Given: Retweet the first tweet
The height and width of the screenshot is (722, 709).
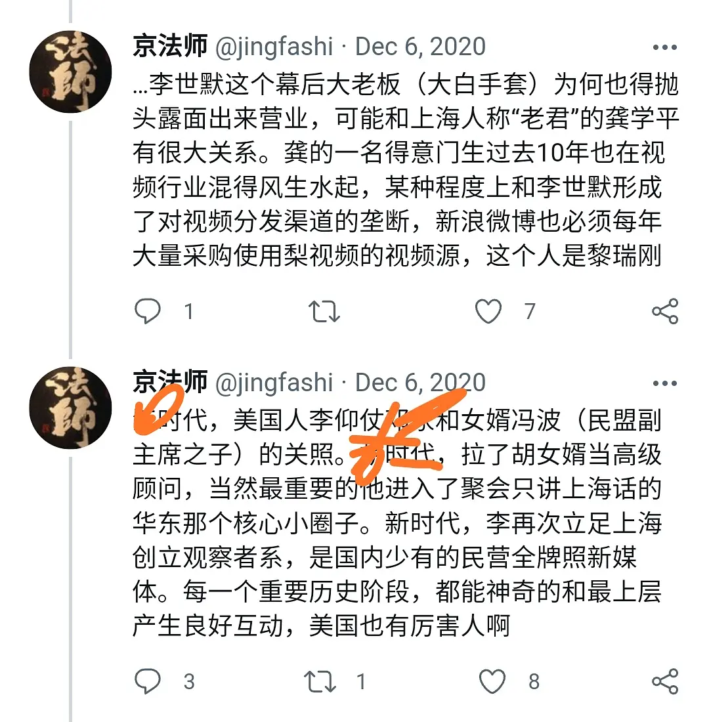Looking at the screenshot, I should [324, 311].
